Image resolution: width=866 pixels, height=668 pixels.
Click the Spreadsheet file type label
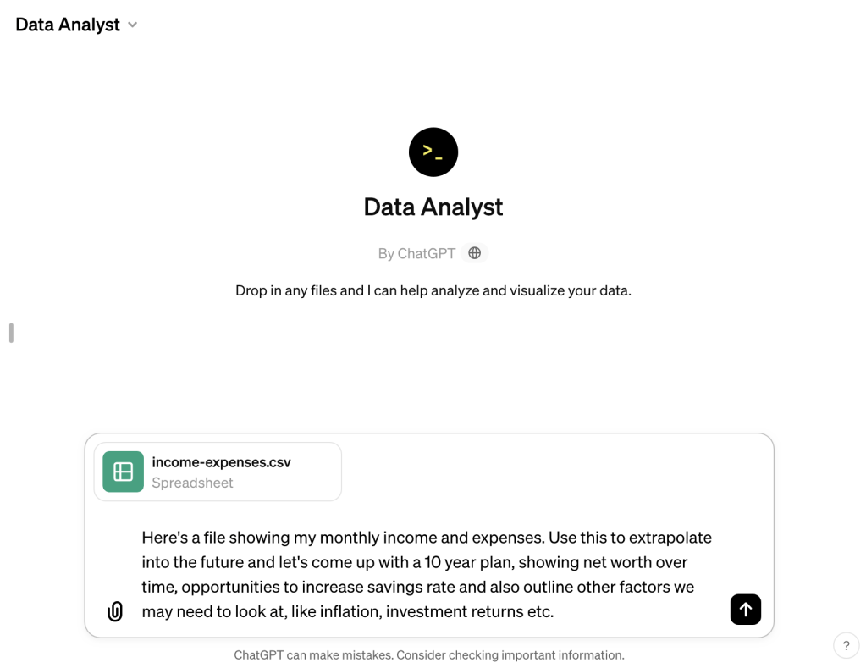(192, 483)
